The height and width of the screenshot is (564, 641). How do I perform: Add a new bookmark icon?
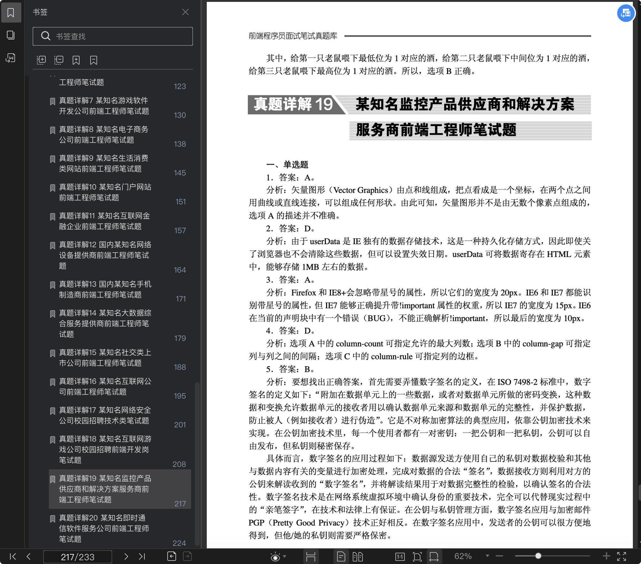pyautogui.click(x=76, y=60)
